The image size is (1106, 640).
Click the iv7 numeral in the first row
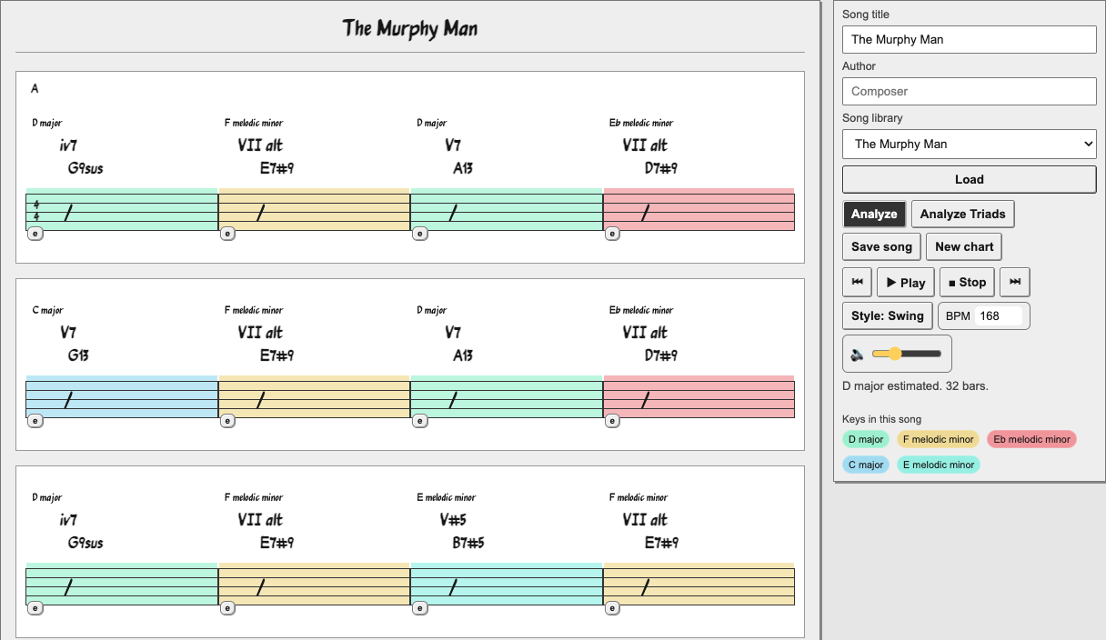click(69, 145)
